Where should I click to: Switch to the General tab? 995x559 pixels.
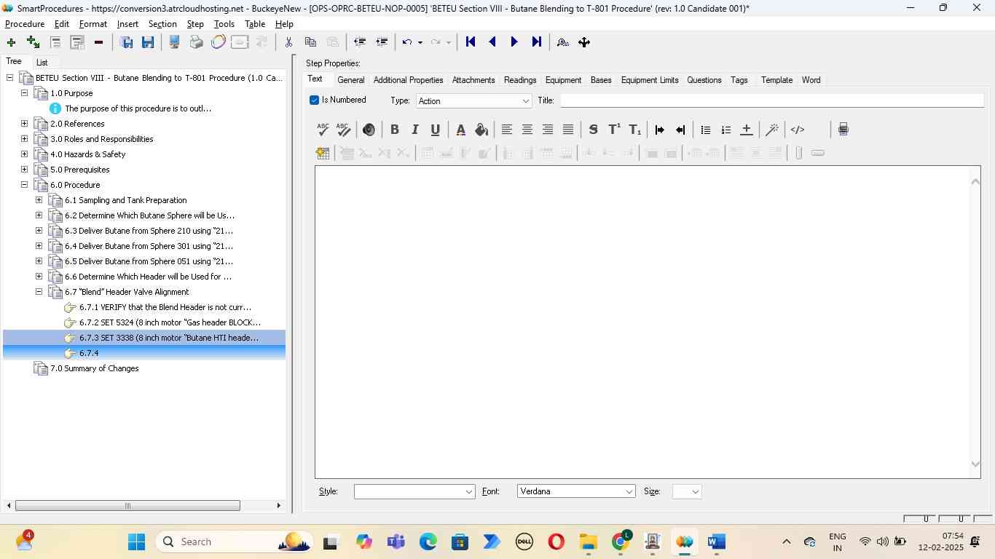pos(350,80)
